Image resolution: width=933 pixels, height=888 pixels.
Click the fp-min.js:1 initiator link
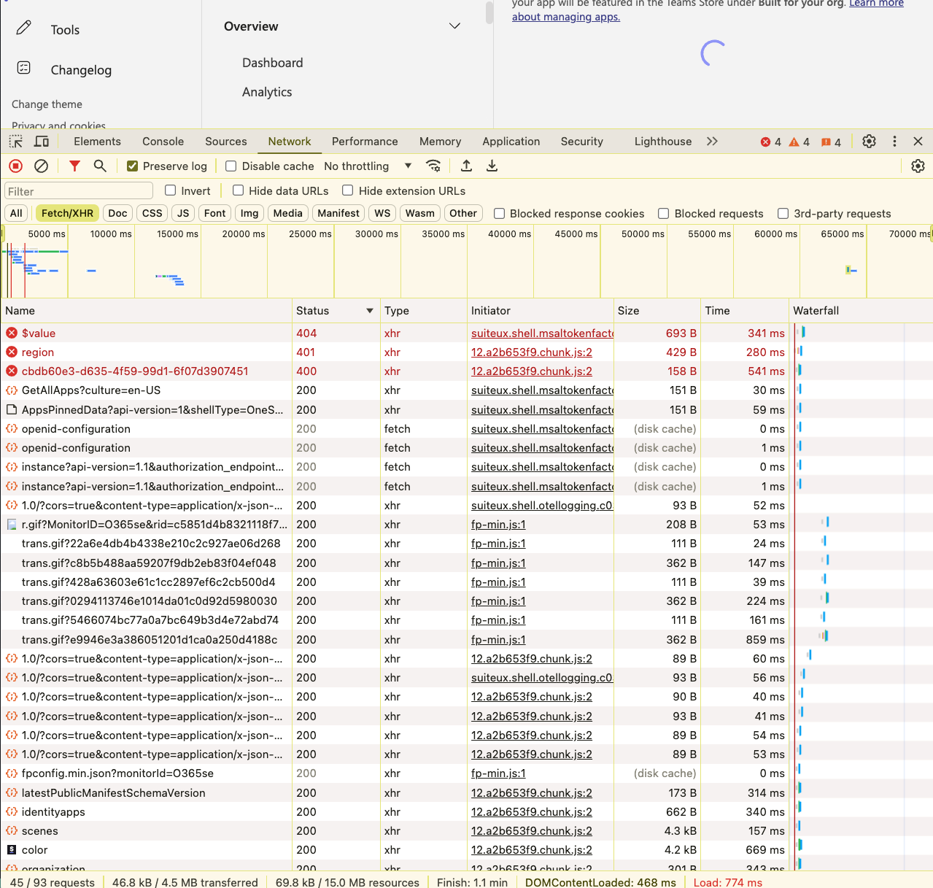pyautogui.click(x=498, y=524)
